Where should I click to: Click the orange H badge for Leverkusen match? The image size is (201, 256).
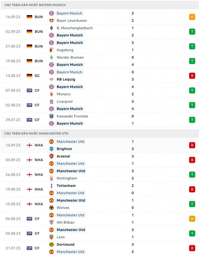point(192,17)
